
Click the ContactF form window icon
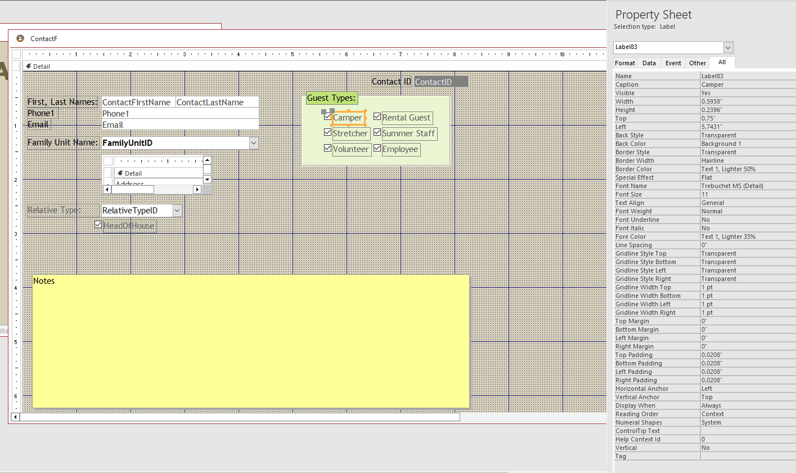[20, 38]
